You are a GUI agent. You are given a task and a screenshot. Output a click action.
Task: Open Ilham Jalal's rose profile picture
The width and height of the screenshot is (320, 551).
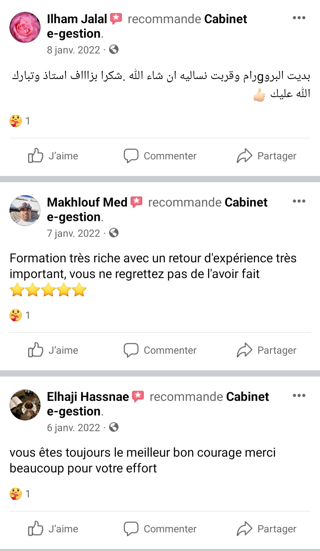(25, 27)
